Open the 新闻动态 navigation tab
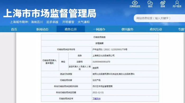The height and width of the screenshot is (103, 185). (x=42, y=29)
